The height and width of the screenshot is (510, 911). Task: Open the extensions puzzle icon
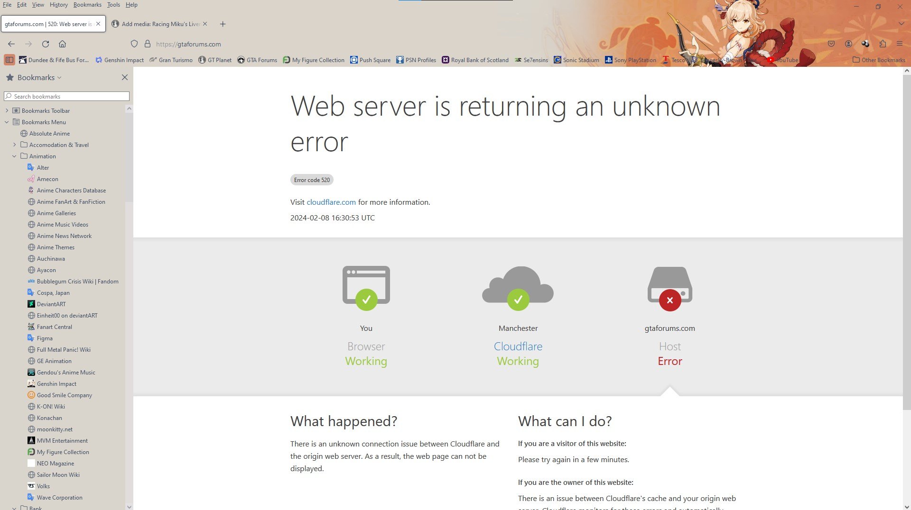[x=883, y=44]
